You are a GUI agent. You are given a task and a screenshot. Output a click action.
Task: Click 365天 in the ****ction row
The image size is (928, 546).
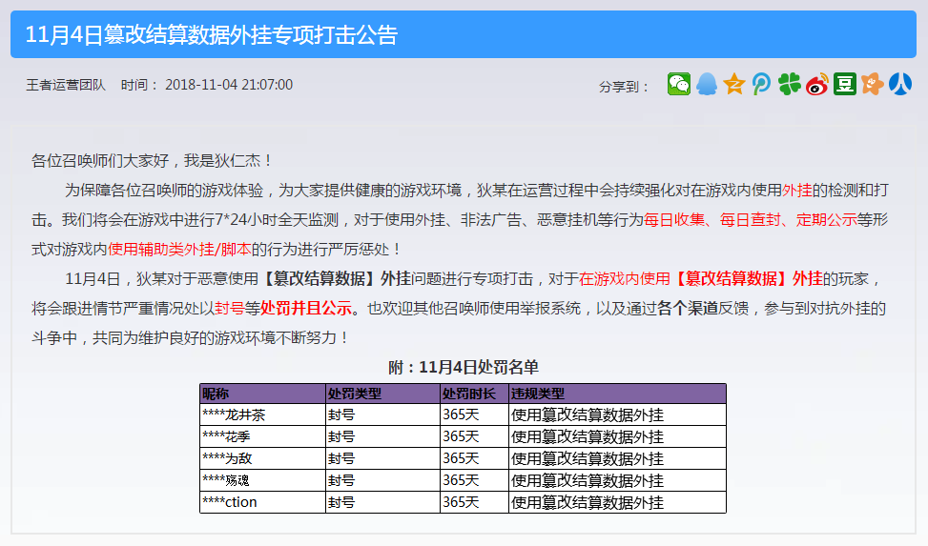(x=461, y=503)
